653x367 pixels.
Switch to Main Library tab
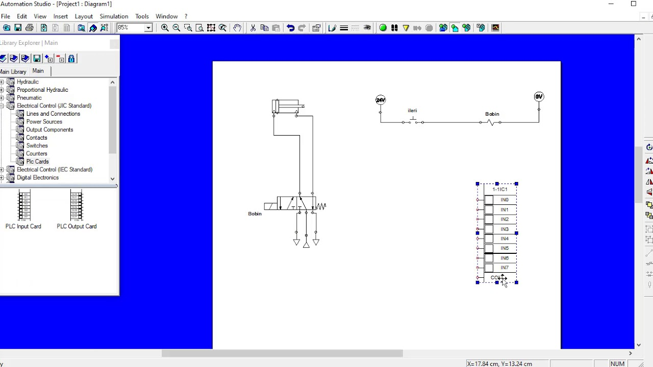[x=13, y=72]
